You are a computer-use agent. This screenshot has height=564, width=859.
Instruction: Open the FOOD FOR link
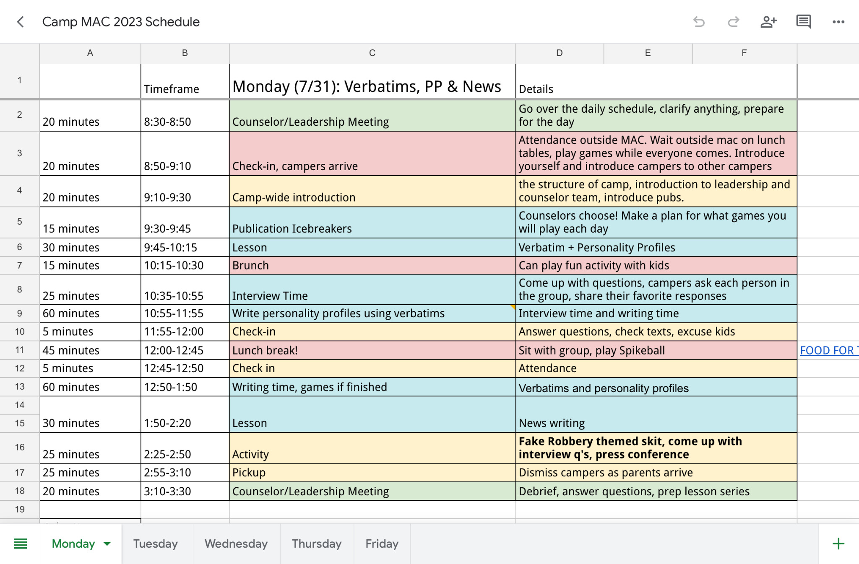(x=829, y=350)
